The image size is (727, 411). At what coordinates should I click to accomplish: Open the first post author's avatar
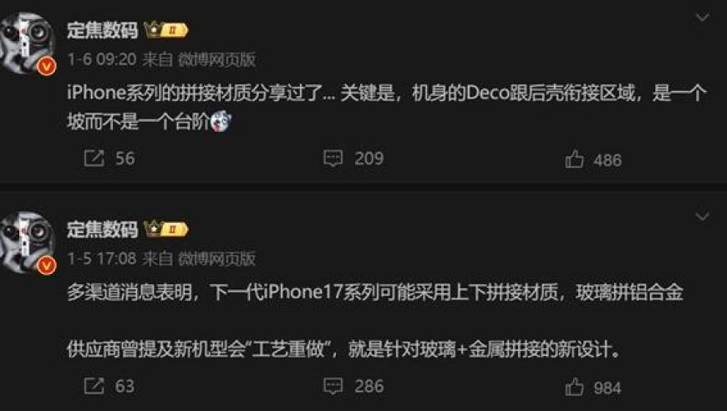click(x=27, y=43)
